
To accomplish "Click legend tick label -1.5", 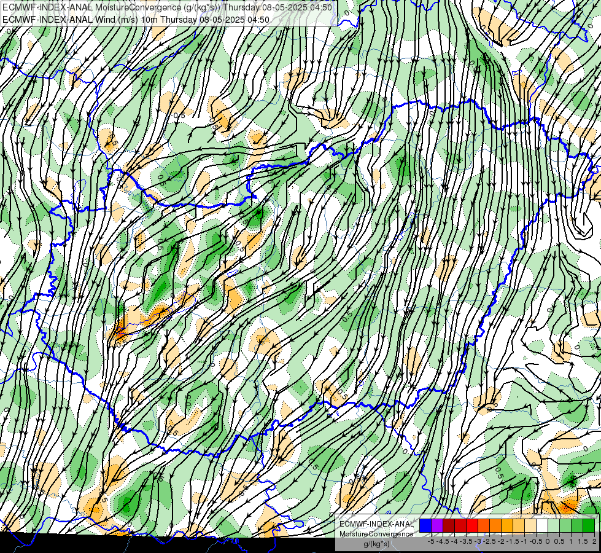I will click(513, 541).
